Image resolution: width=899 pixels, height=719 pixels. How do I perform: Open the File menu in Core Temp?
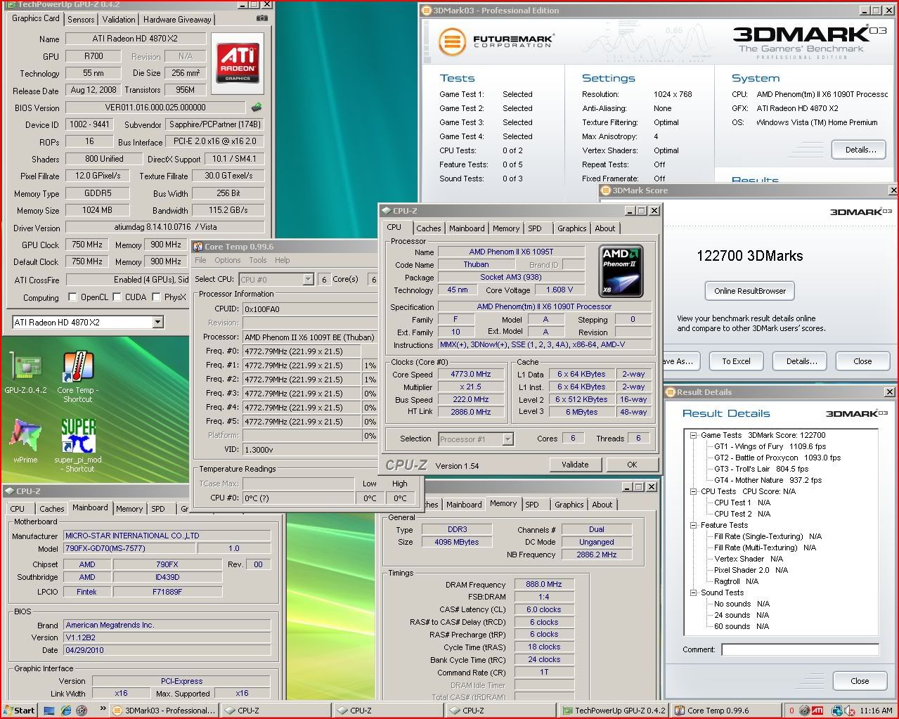[x=200, y=260]
